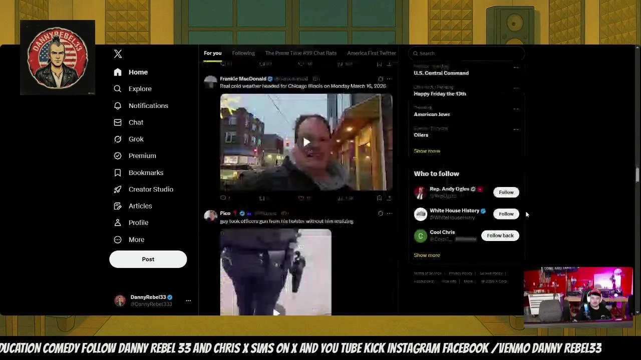Image resolution: width=641 pixels, height=360 pixels.
Task: Reply to Frankie MacDonald's weather post
Action: [x=223, y=198]
